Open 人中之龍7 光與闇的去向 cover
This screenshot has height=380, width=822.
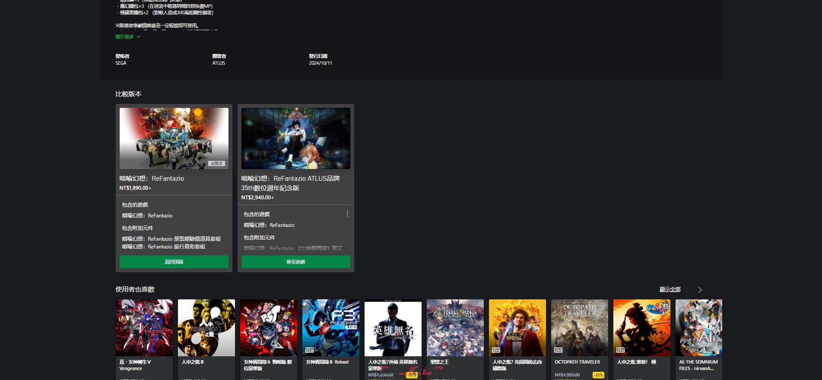517,328
